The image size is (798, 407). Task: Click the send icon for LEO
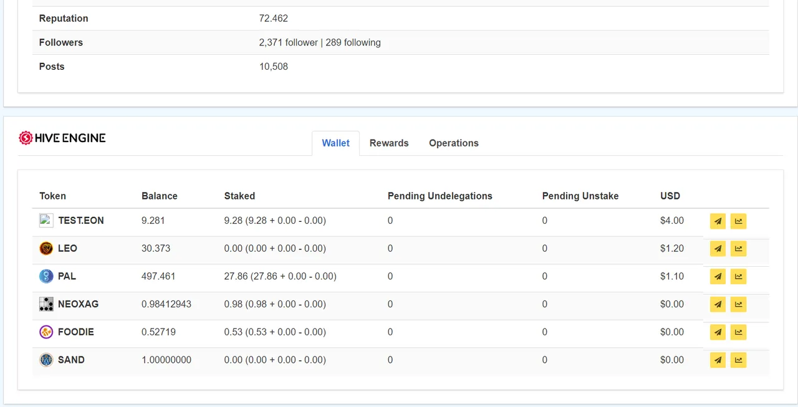coord(718,249)
